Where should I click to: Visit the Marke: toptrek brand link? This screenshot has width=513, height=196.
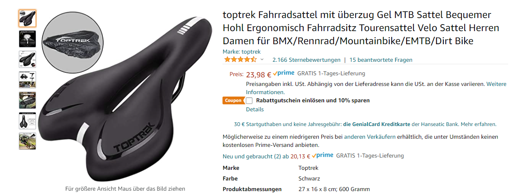coord(242,52)
